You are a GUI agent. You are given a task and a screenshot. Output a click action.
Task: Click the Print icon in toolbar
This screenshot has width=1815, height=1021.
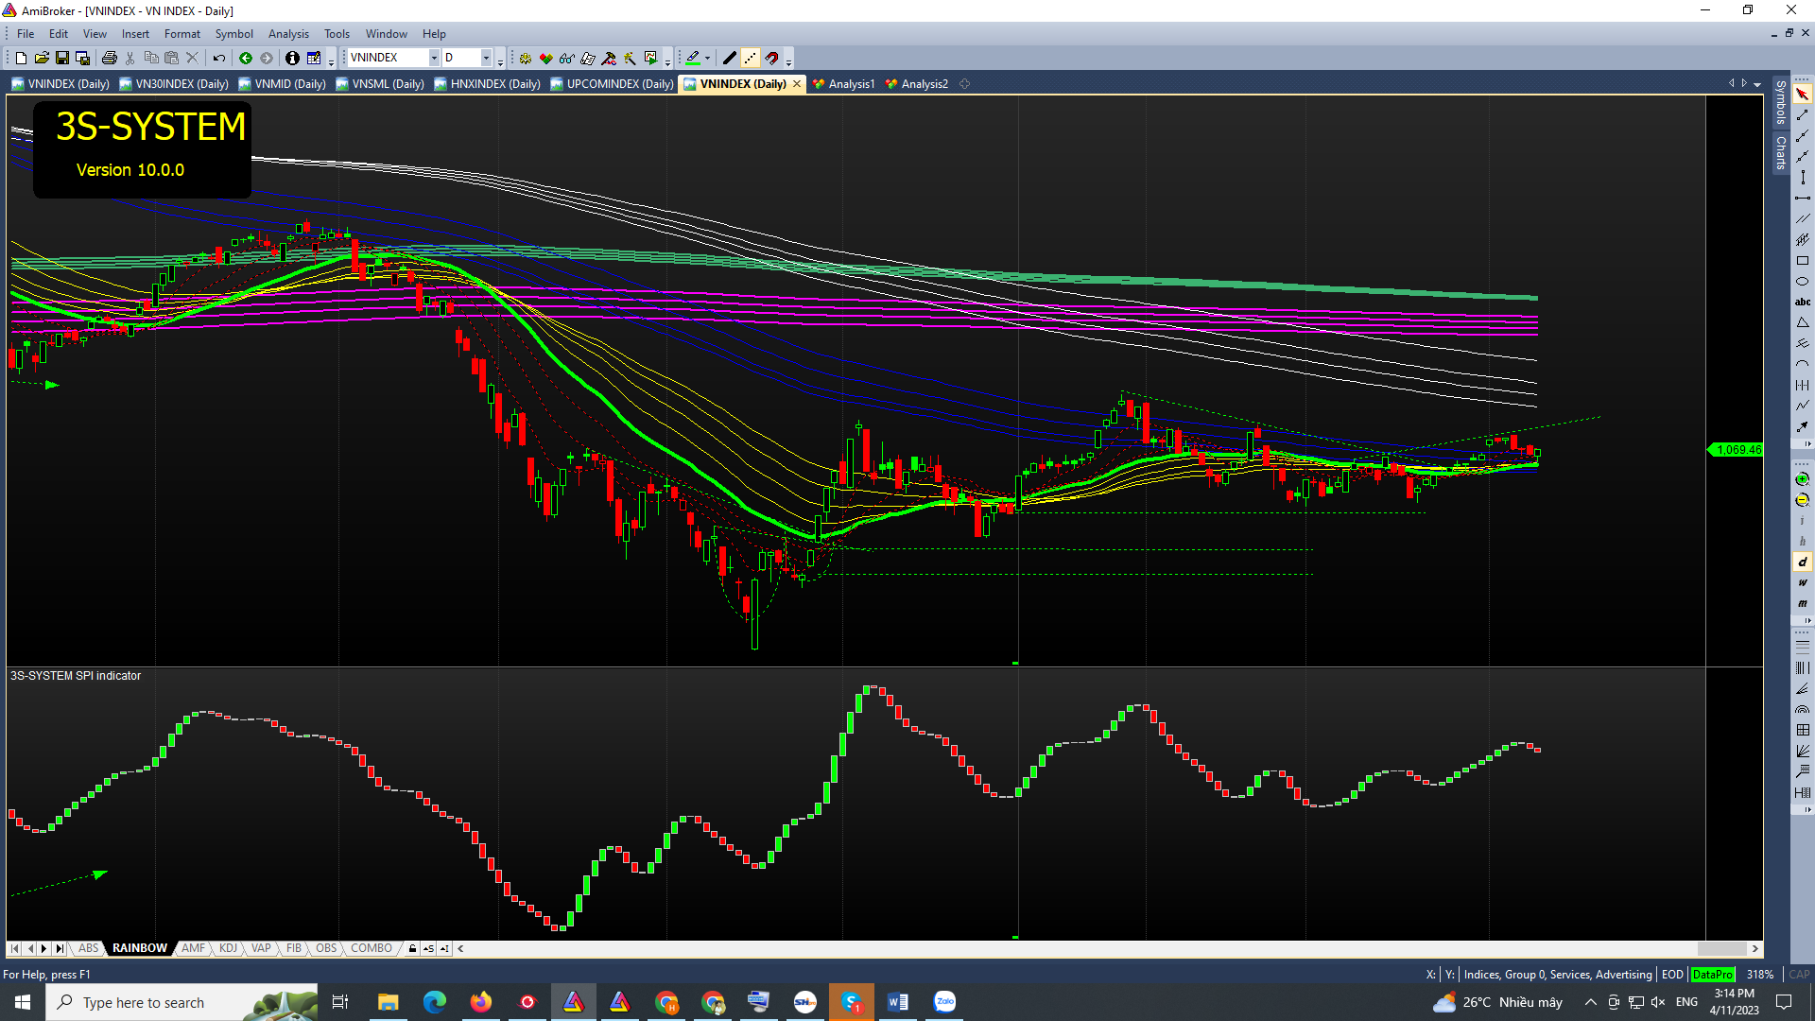[x=110, y=59]
